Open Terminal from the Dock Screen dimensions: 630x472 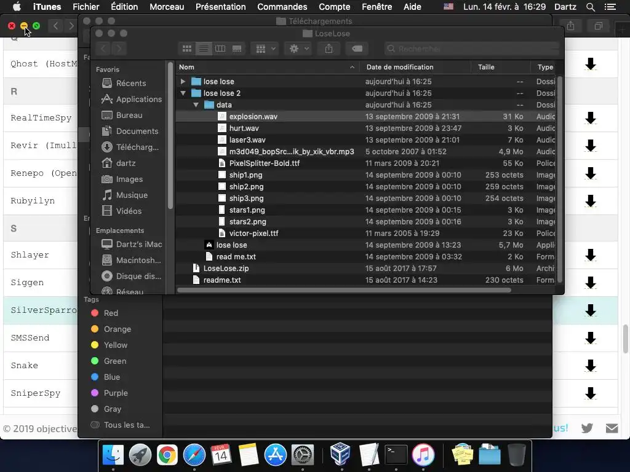(x=396, y=455)
